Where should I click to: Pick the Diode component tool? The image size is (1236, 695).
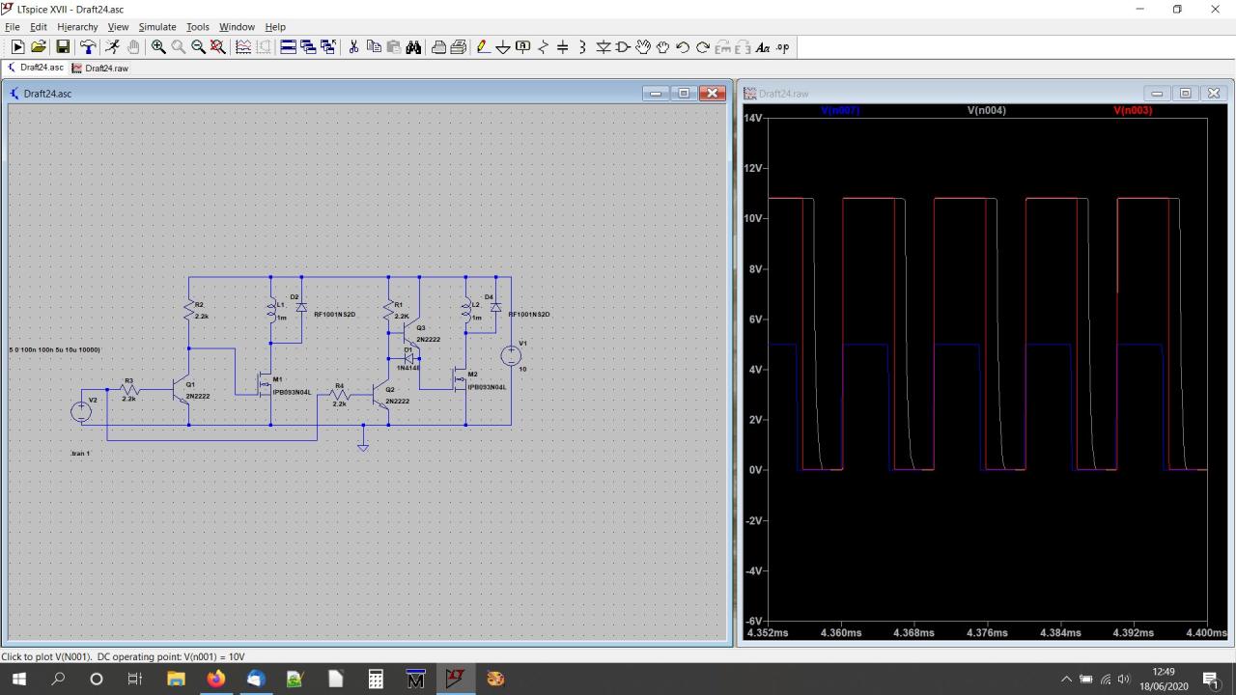[603, 47]
